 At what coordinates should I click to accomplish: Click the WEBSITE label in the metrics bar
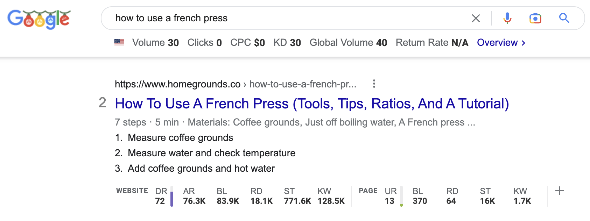[132, 191]
